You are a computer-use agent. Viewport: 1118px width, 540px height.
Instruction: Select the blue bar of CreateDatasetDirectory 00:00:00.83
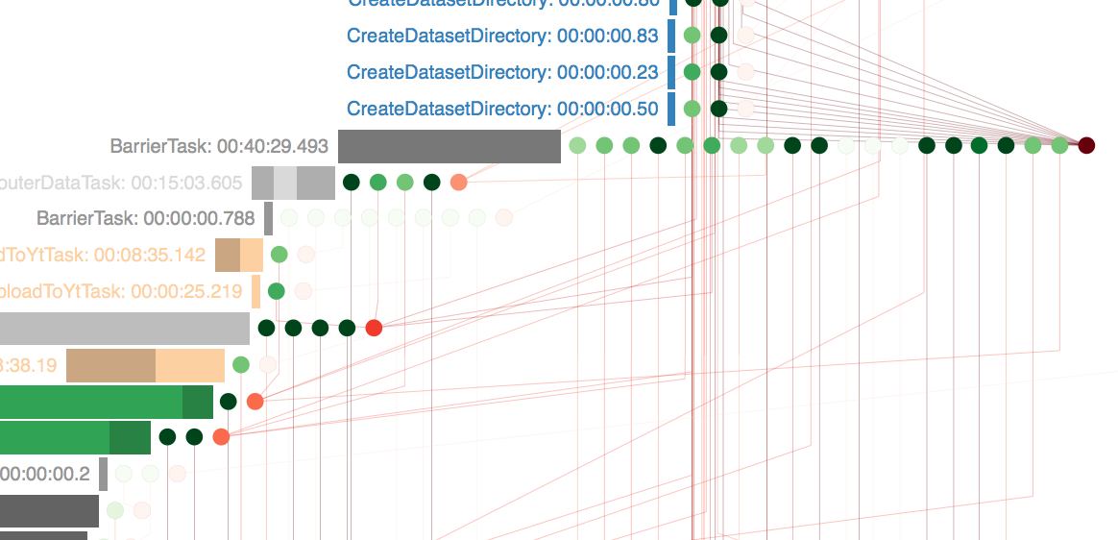click(671, 36)
